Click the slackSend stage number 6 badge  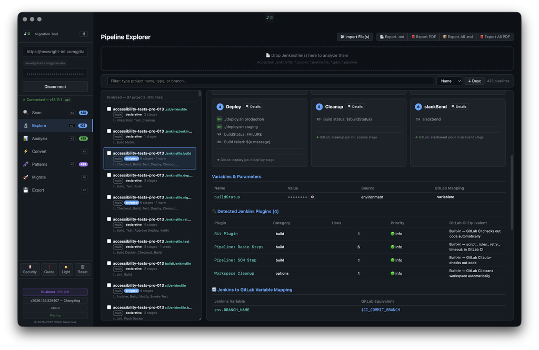[x=418, y=107]
